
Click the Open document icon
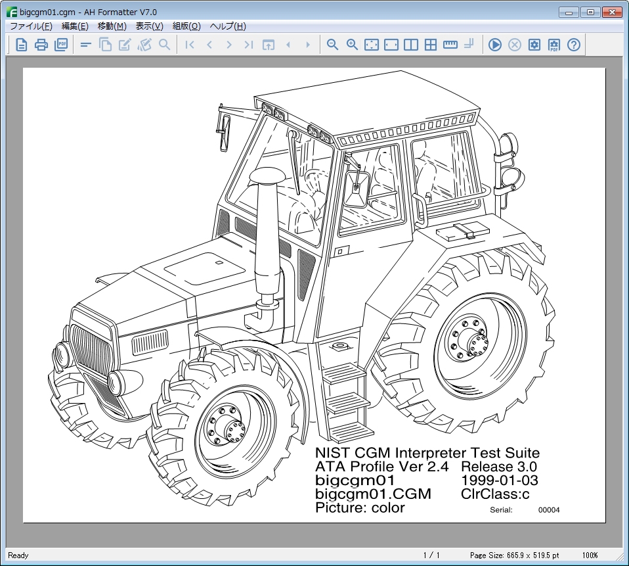pos(22,45)
